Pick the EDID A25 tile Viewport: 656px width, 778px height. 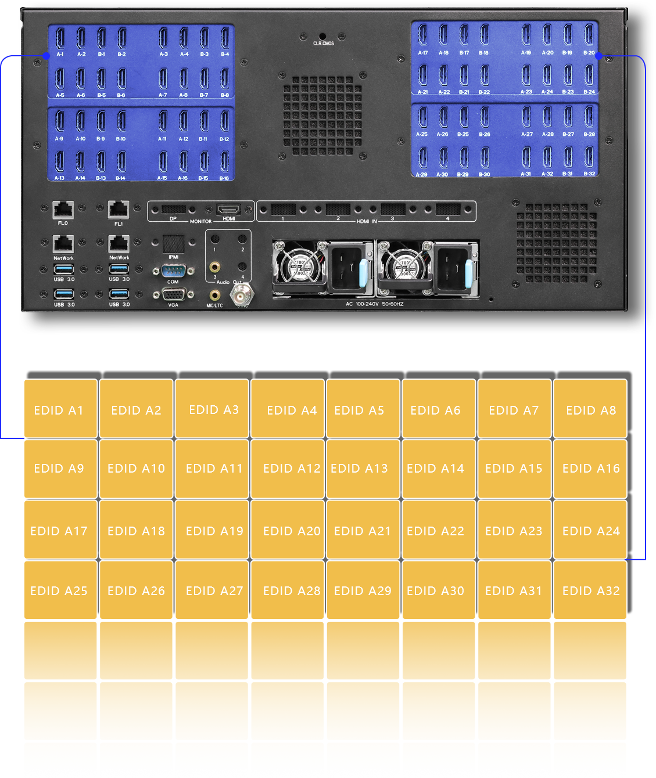click(x=60, y=590)
